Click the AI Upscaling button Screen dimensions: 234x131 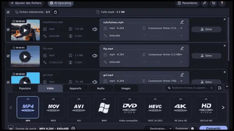click(x=61, y=3)
